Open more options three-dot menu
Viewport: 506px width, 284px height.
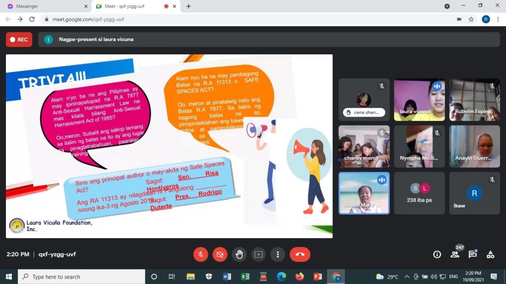278,254
